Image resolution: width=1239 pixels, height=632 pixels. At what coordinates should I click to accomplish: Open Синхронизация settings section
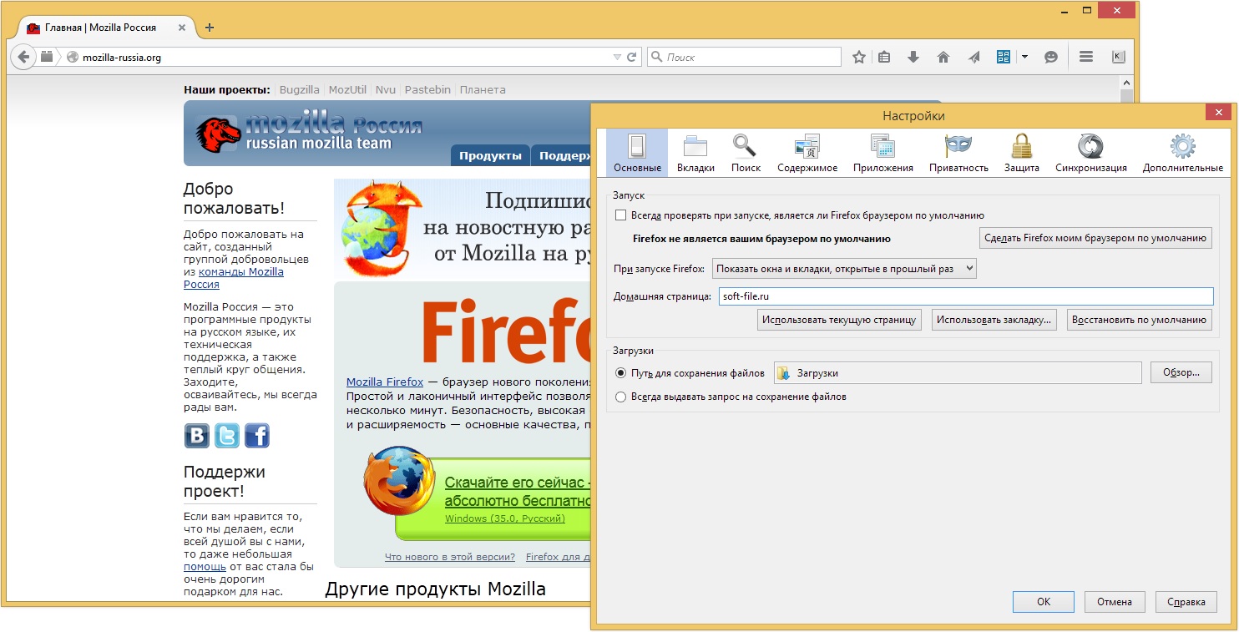pos(1091,153)
